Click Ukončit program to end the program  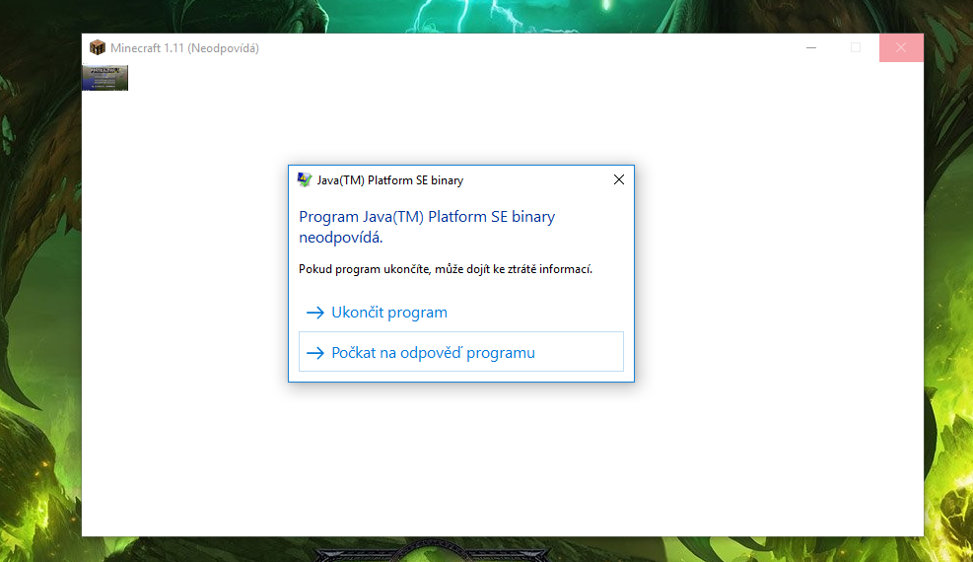(461, 312)
